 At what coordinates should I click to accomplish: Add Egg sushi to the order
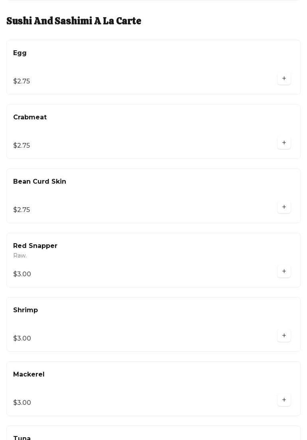coord(284,79)
